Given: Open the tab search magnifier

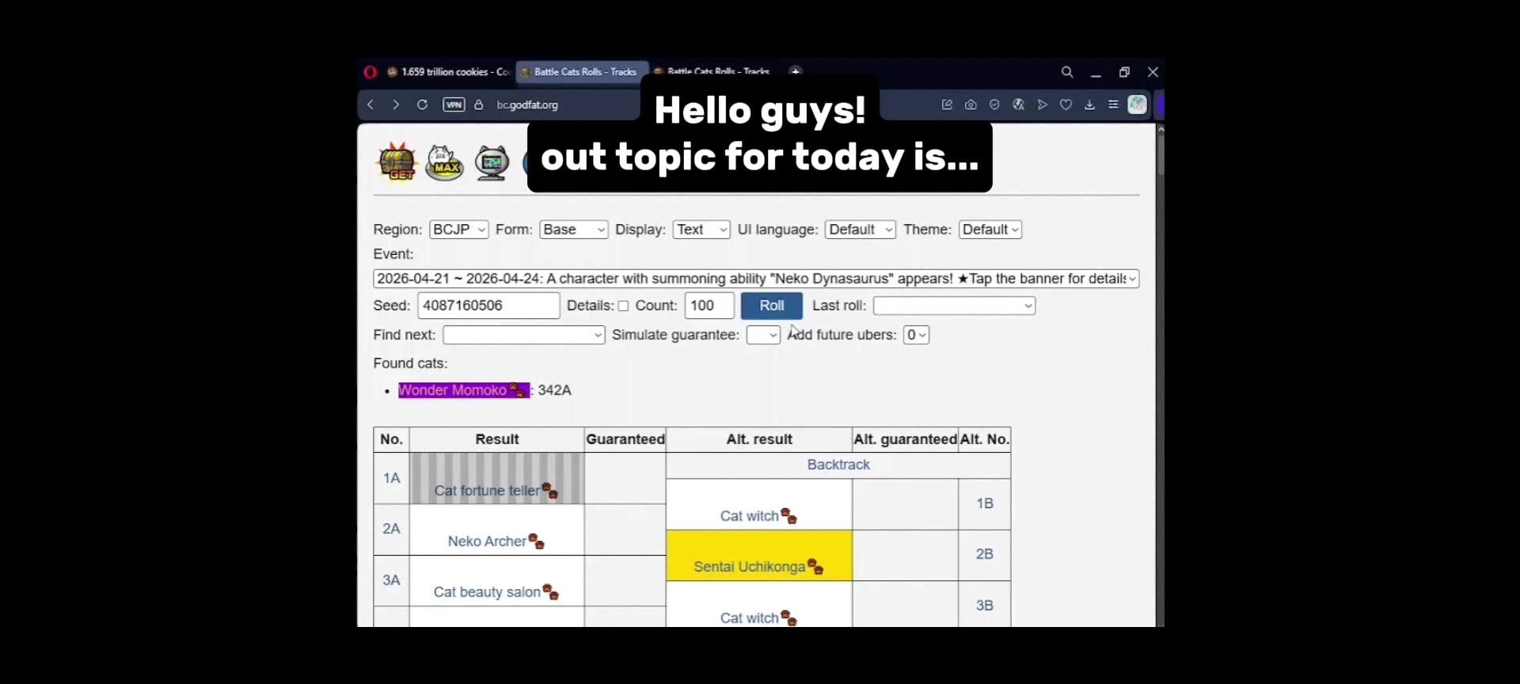Looking at the screenshot, I should [x=1067, y=72].
